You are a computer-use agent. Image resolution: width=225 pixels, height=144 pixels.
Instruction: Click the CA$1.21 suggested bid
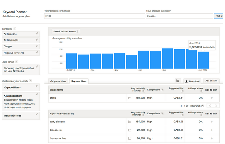(x=178, y=138)
